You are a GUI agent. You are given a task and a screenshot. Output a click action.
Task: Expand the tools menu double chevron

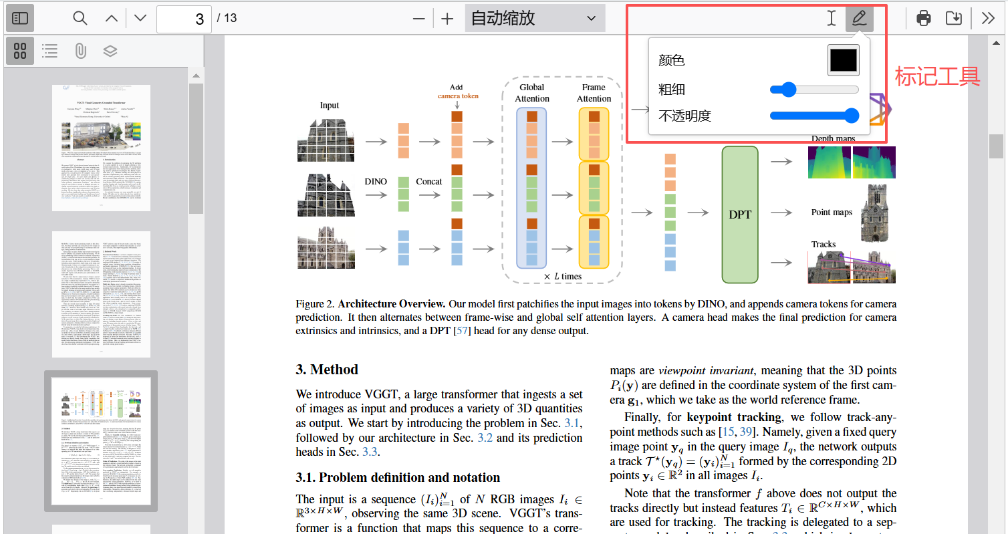tap(988, 18)
